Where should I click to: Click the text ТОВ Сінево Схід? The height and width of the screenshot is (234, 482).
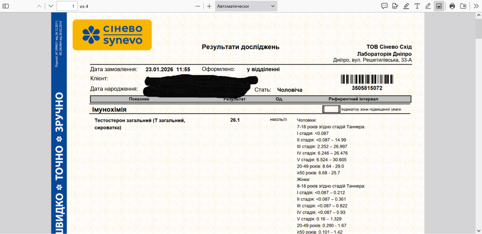click(x=389, y=47)
